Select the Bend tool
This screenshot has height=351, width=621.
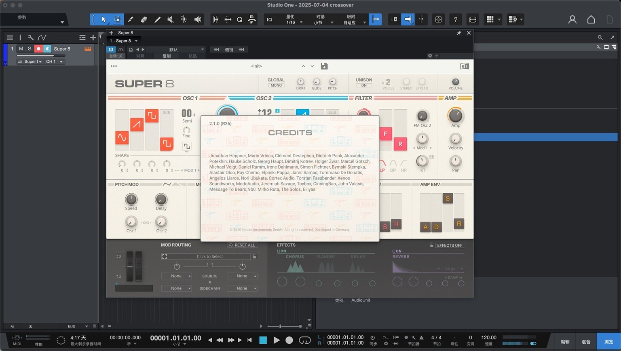point(184,19)
